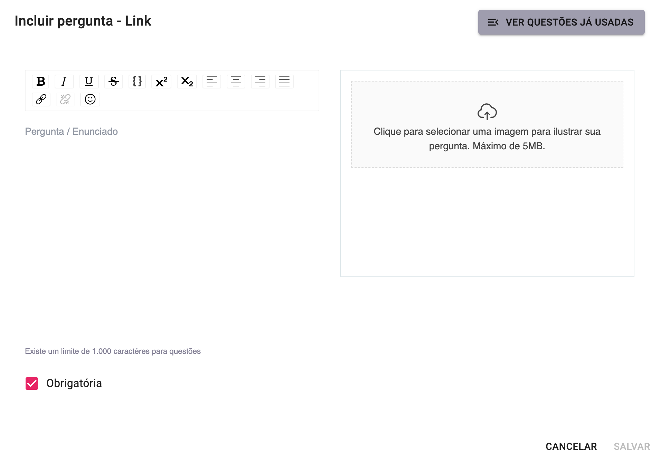Apply superscript formatting
Viewport: 660px width, 463px height.
[161, 82]
